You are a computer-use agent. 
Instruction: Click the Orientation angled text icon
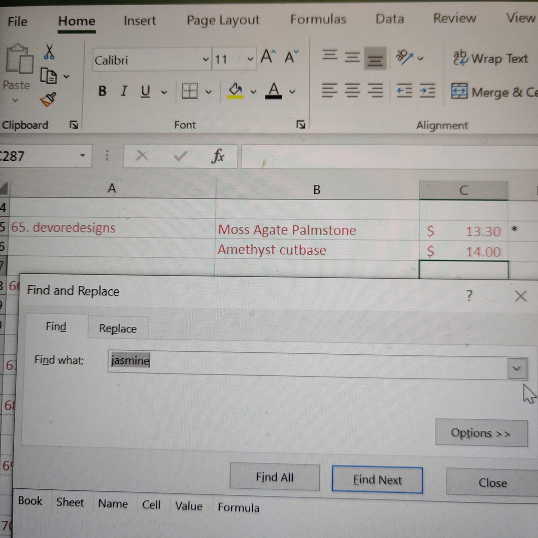[x=405, y=57]
